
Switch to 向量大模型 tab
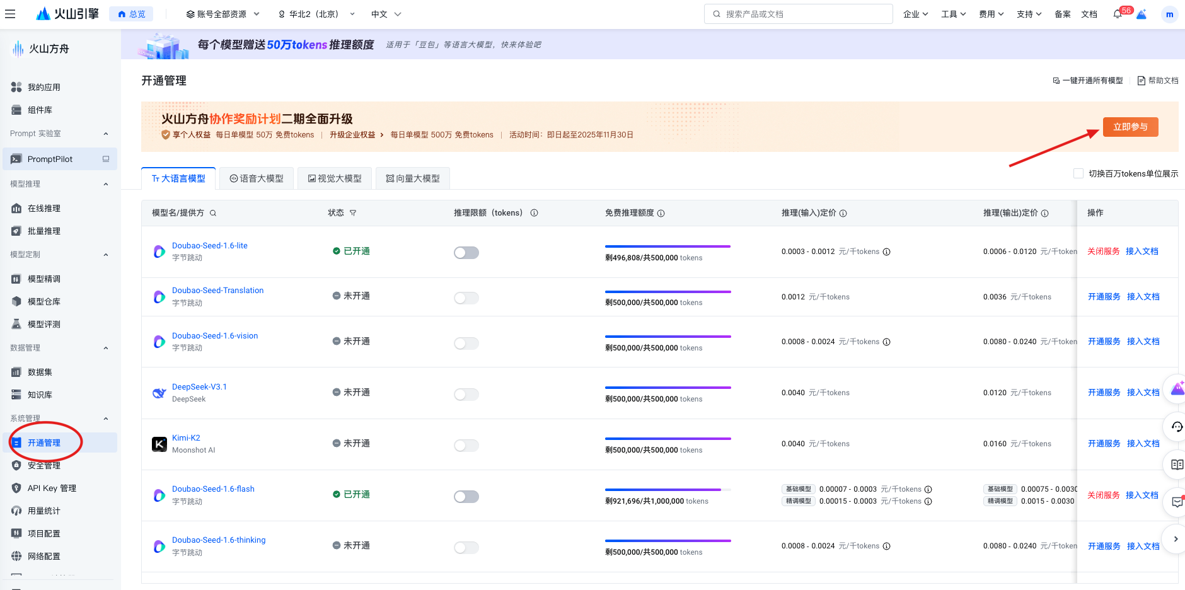pyautogui.click(x=413, y=178)
